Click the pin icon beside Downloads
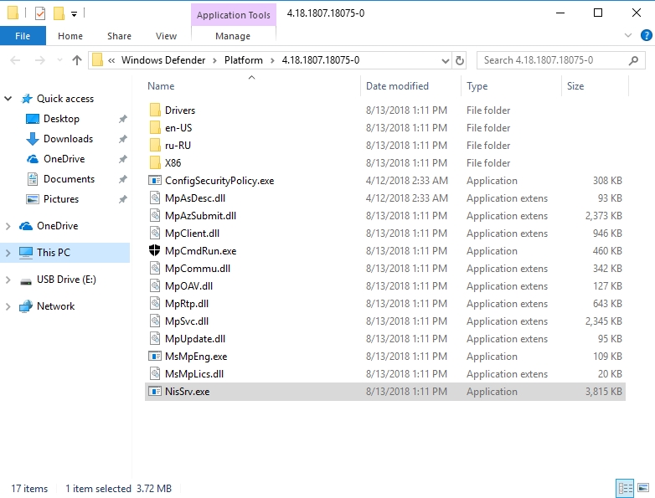 (x=122, y=139)
